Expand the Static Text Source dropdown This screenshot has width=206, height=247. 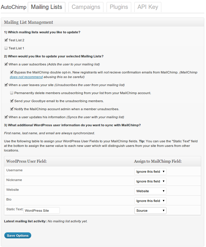(x=150, y=211)
